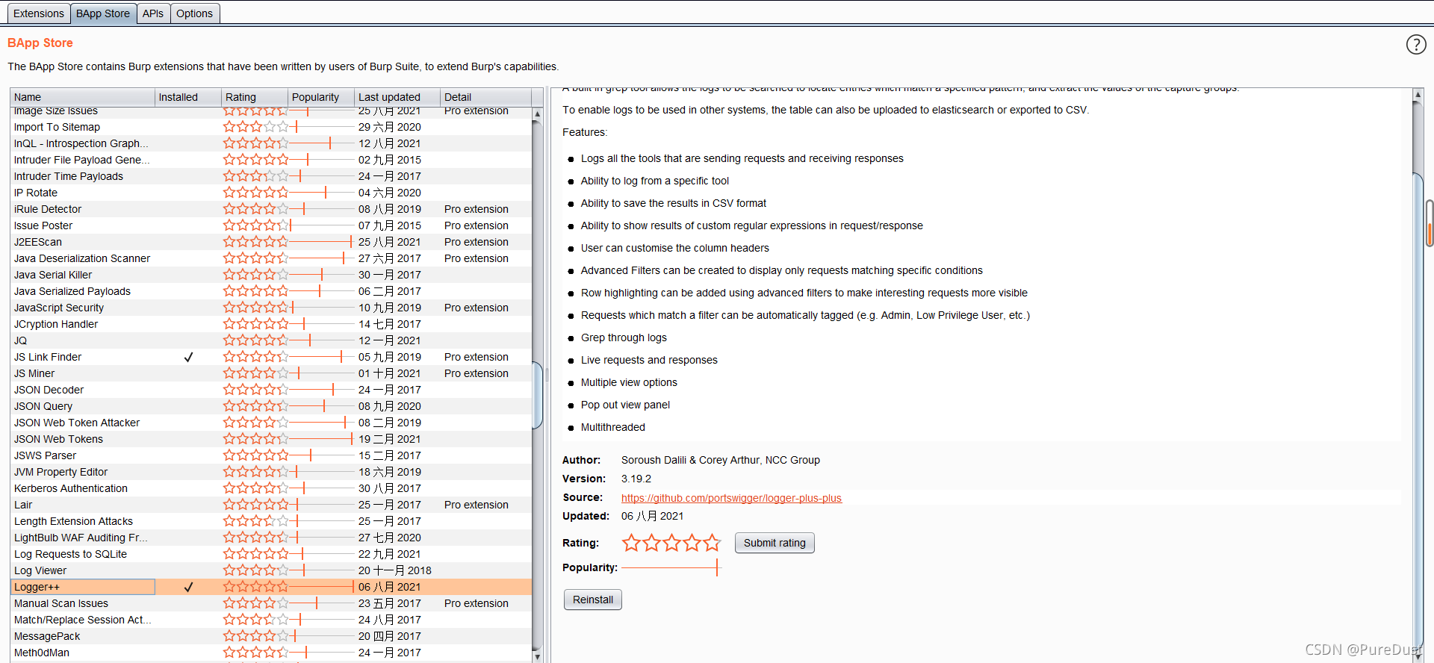The image size is (1434, 663).
Task: Click third rating star in detail panel
Action: pos(671,543)
